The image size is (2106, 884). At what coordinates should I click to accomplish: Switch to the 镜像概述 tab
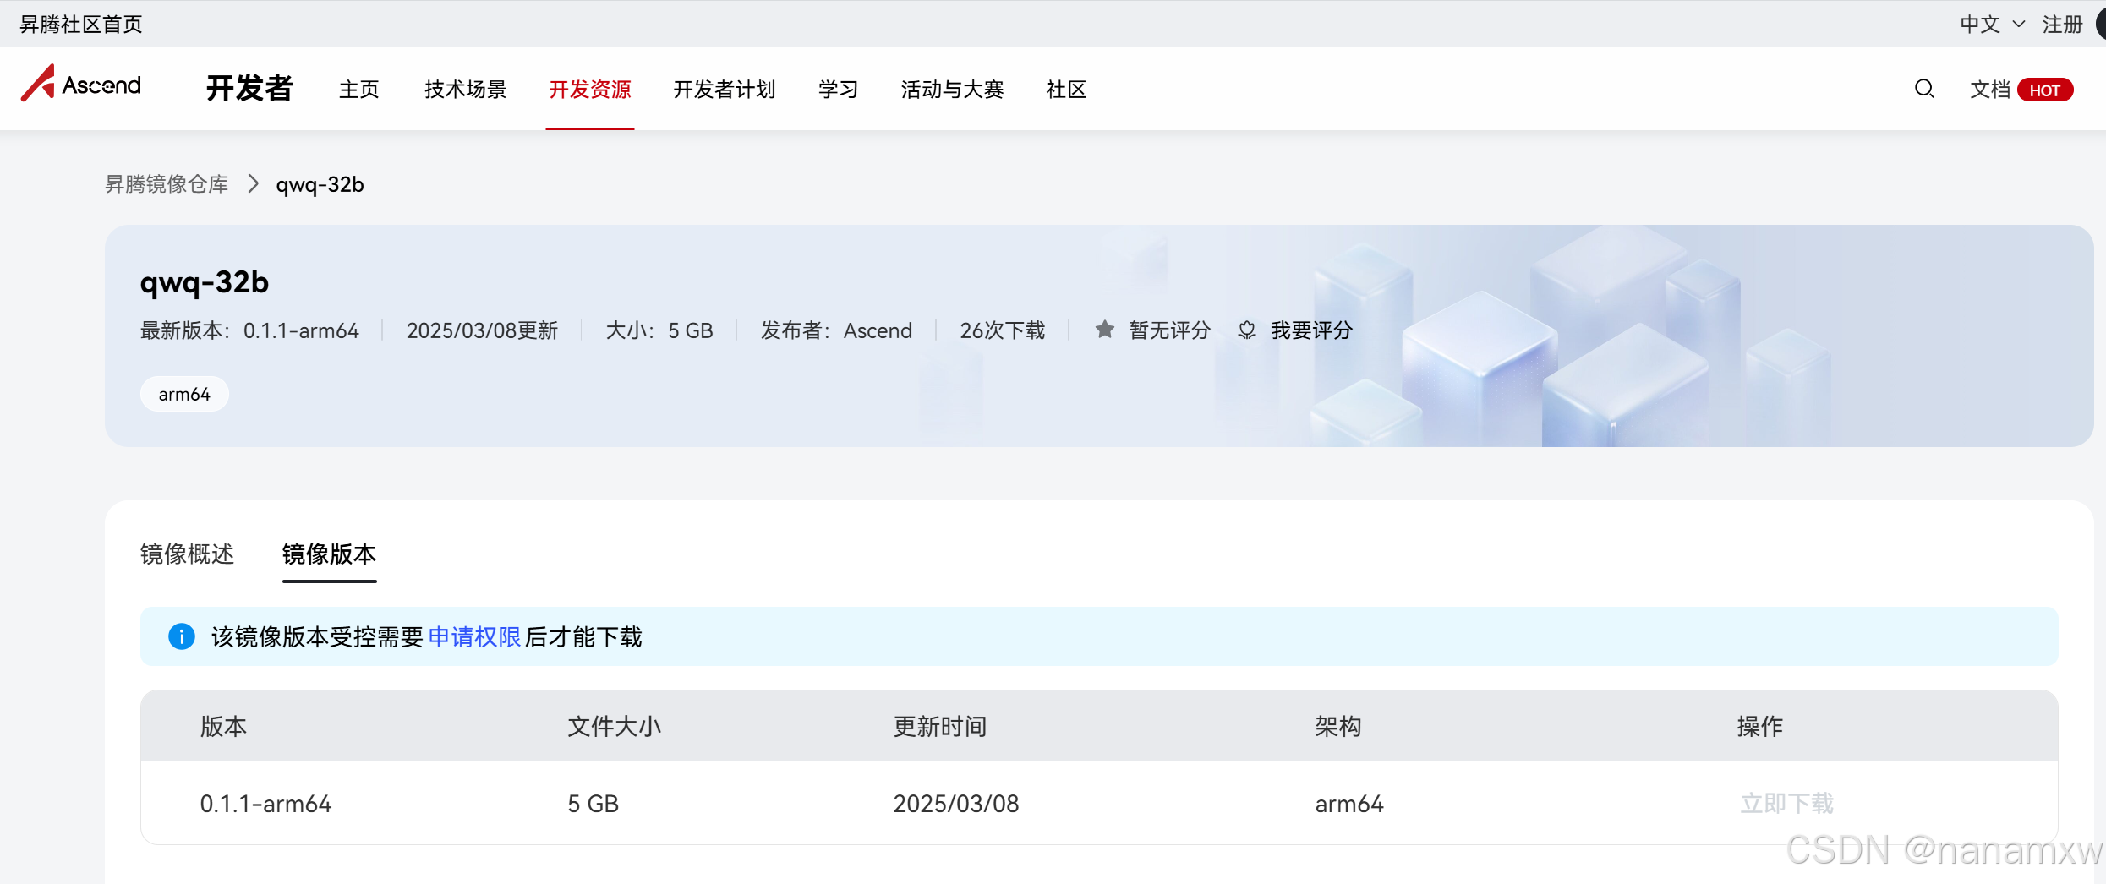click(187, 554)
